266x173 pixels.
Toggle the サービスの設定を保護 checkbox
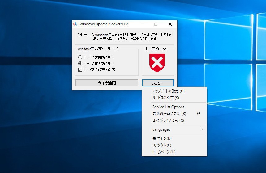tap(80, 70)
